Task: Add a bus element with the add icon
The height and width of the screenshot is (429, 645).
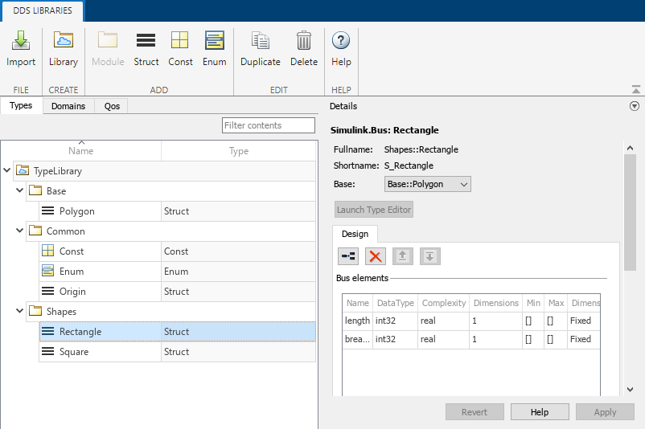Action: 348,256
